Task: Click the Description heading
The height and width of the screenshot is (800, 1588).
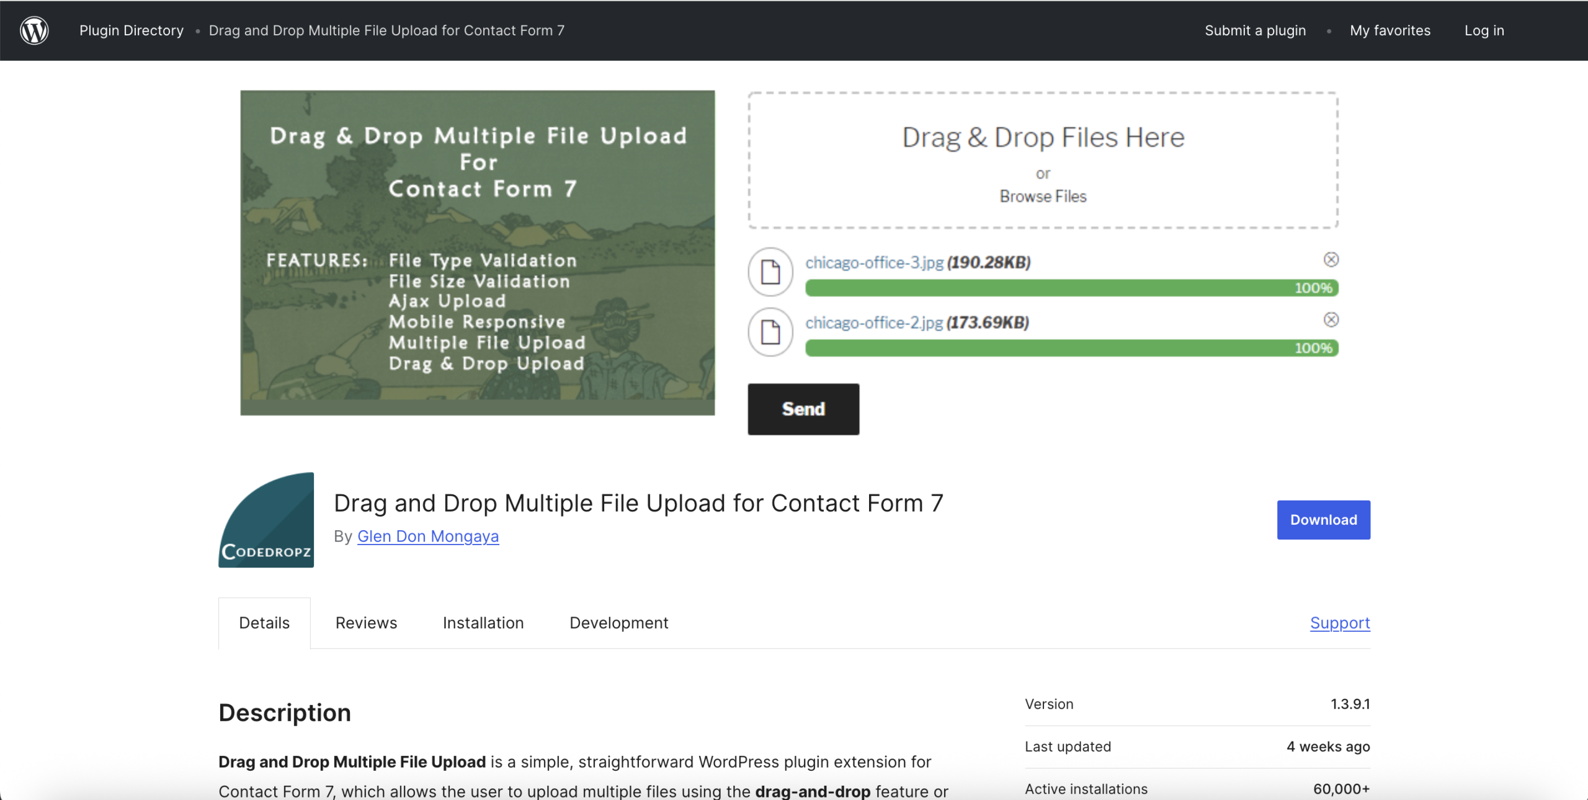Action: pyautogui.click(x=285, y=713)
